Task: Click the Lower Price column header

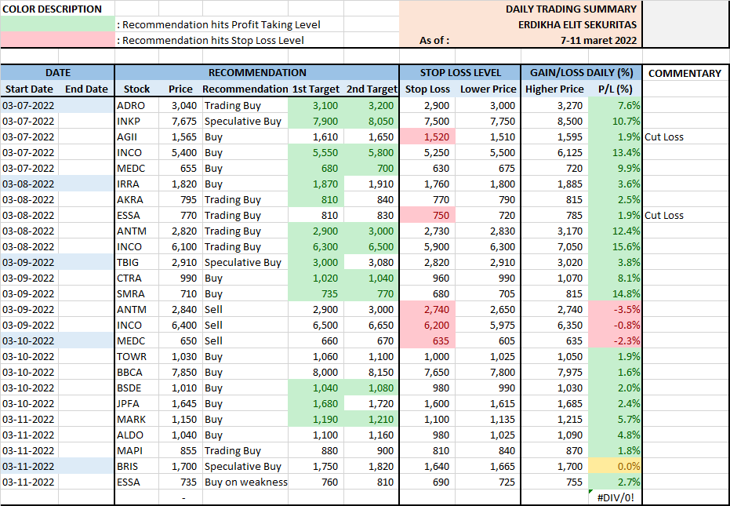Action: coord(488,89)
